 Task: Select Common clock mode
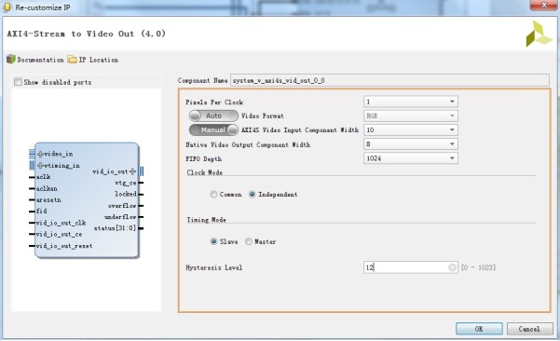pos(213,194)
